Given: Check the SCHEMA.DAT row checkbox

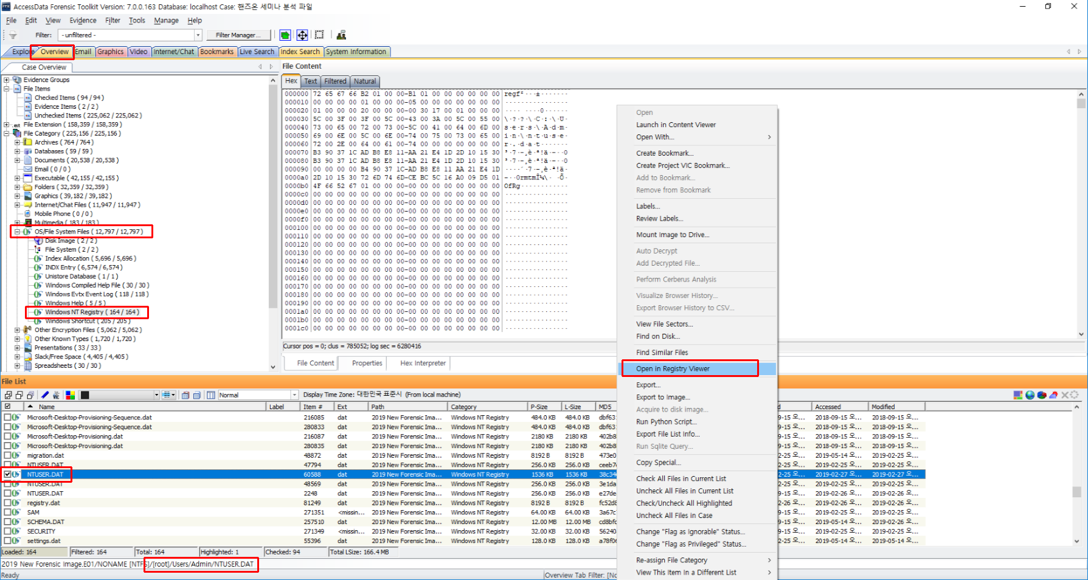Looking at the screenshot, I should (x=7, y=522).
